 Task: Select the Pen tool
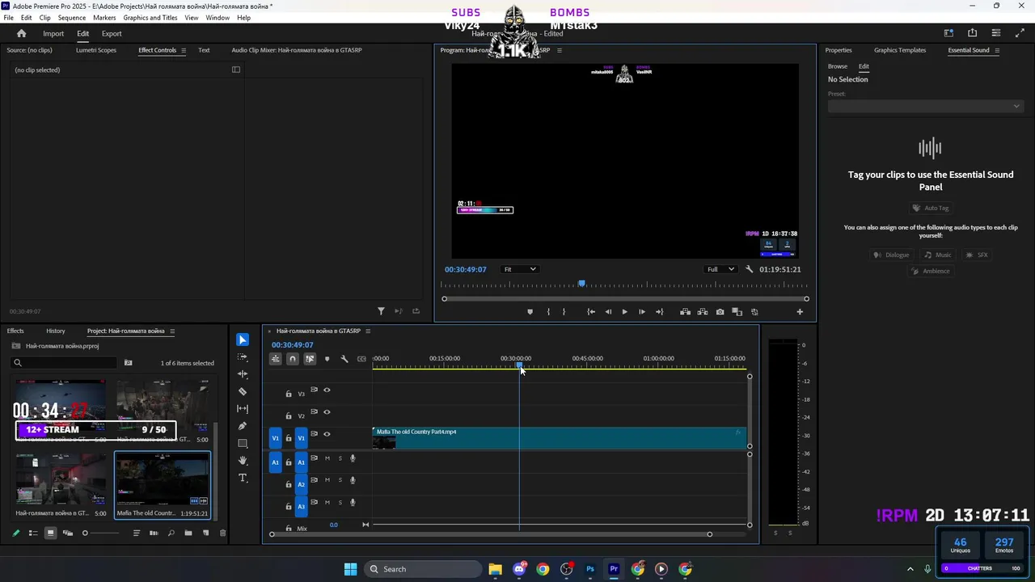pyautogui.click(x=243, y=426)
